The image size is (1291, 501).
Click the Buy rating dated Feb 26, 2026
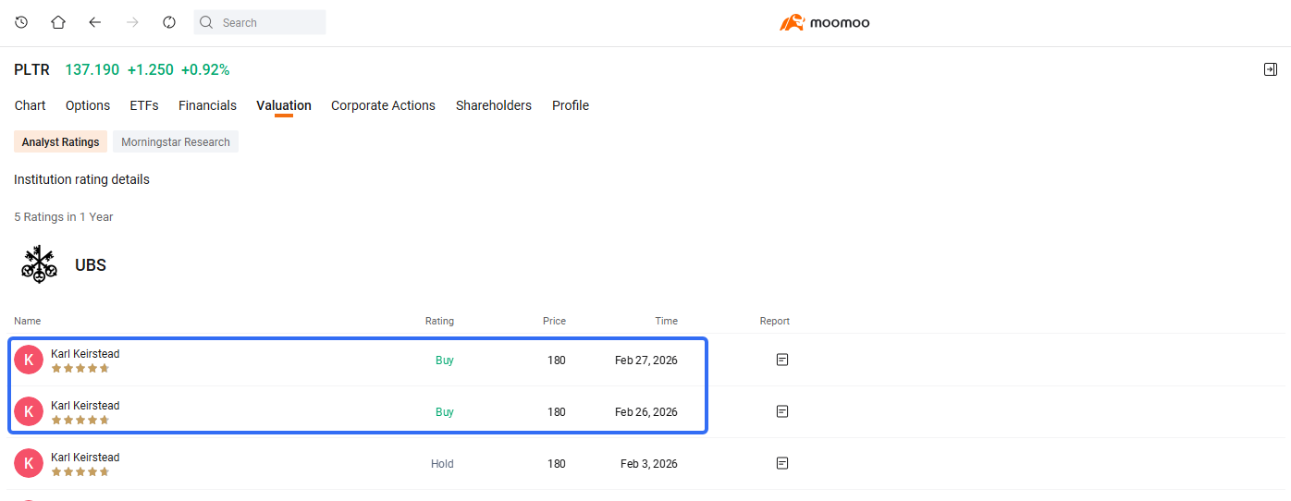click(445, 412)
